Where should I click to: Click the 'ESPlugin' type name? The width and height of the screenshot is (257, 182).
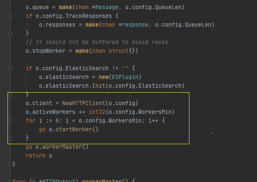click(x=125, y=77)
